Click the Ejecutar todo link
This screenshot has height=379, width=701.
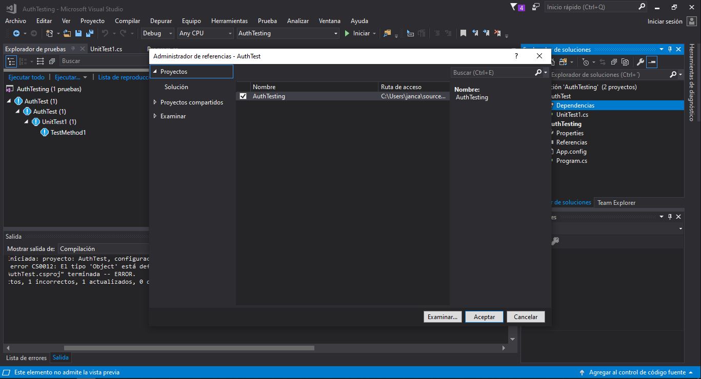(27, 77)
